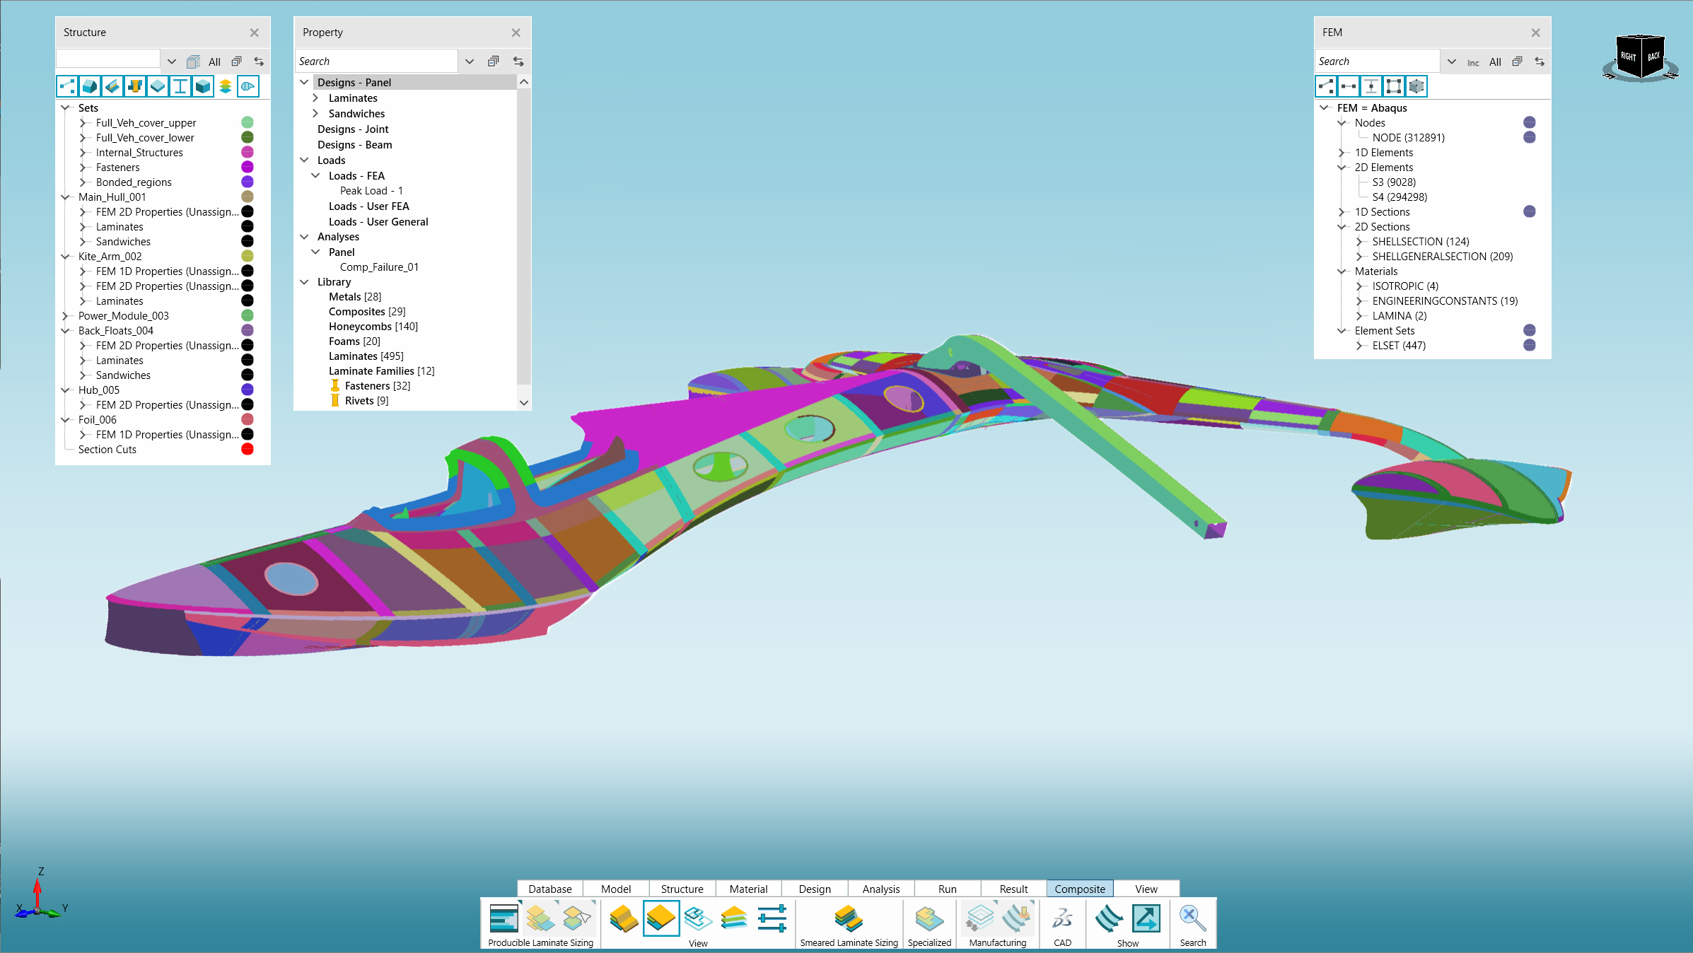1693x953 pixels.
Task: Click the CAD icon in the toolbar
Action: pyautogui.click(x=1062, y=918)
